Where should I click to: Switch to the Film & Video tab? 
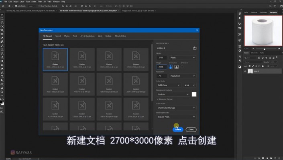[120, 36]
